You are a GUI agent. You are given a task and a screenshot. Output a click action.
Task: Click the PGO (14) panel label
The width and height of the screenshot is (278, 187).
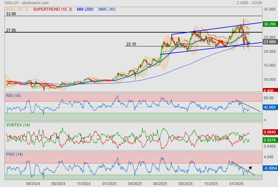14,154
